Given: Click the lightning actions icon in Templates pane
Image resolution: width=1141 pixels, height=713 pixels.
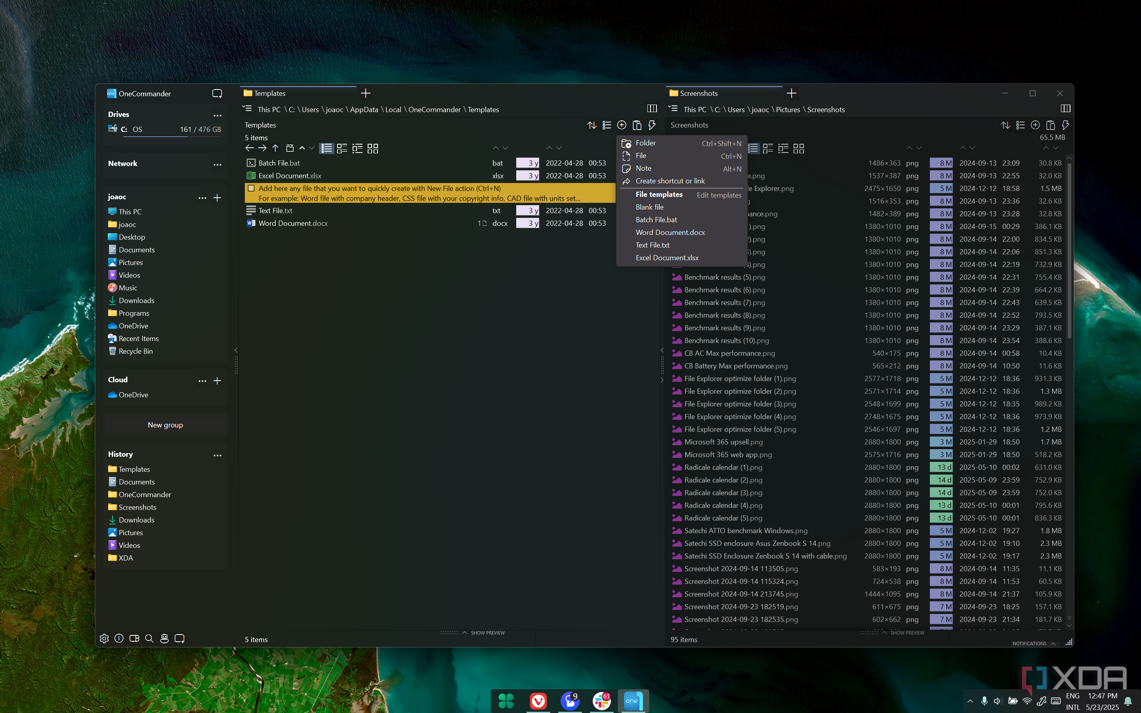Looking at the screenshot, I should tap(652, 125).
